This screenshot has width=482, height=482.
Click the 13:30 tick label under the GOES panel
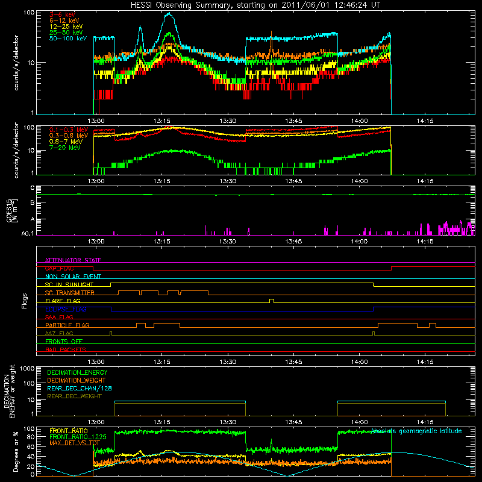coord(228,242)
